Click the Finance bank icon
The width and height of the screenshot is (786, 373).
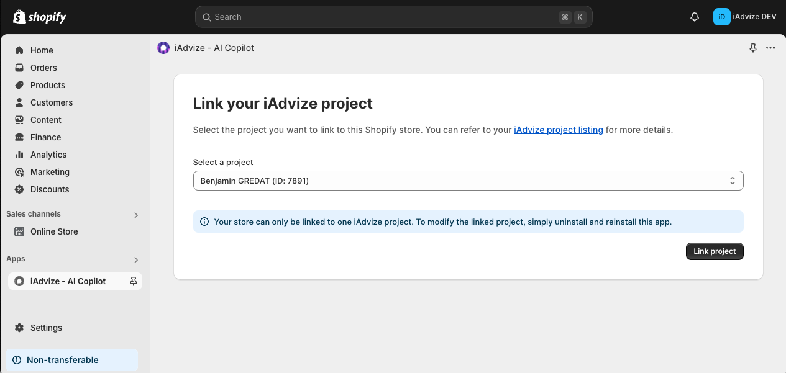coord(19,137)
